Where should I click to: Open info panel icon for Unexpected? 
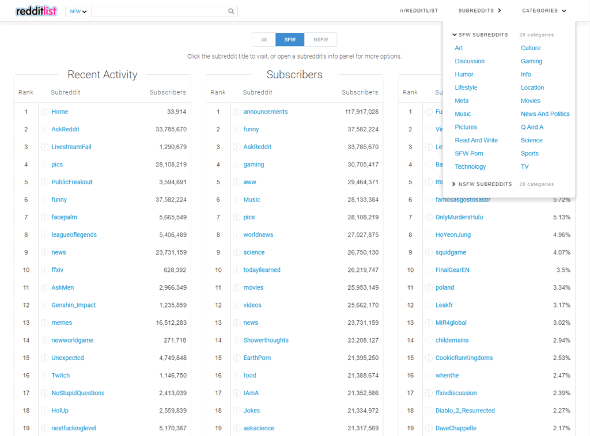44,358
